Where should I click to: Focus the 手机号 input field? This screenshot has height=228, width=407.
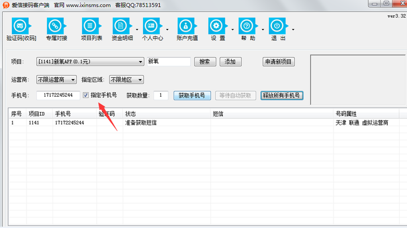[x=58, y=95]
